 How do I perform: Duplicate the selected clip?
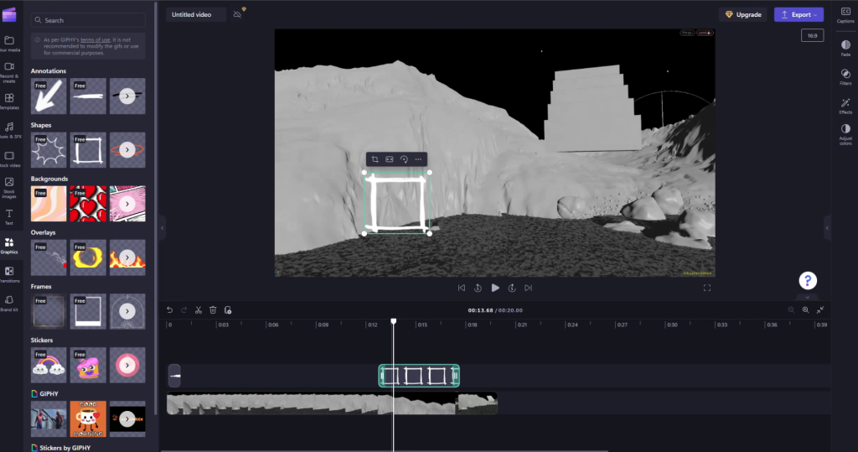click(x=228, y=310)
